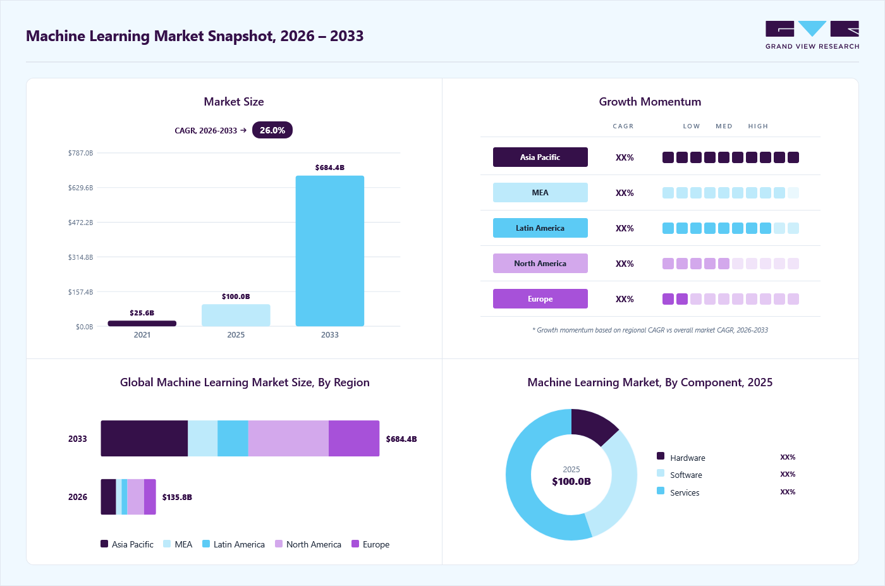The height and width of the screenshot is (586, 885).
Task: Click the Machine Learning Market By Component title
Action: click(650, 382)
